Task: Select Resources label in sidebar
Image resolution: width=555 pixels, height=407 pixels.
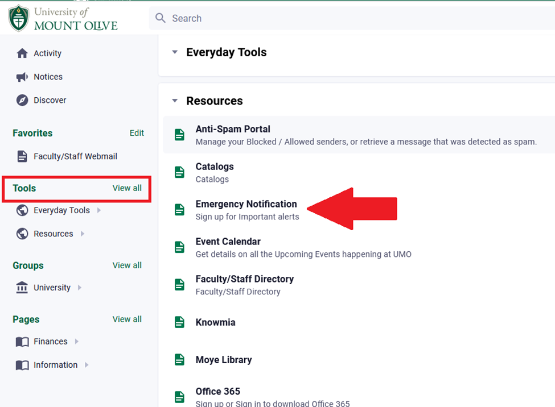Action: (54, 234)
